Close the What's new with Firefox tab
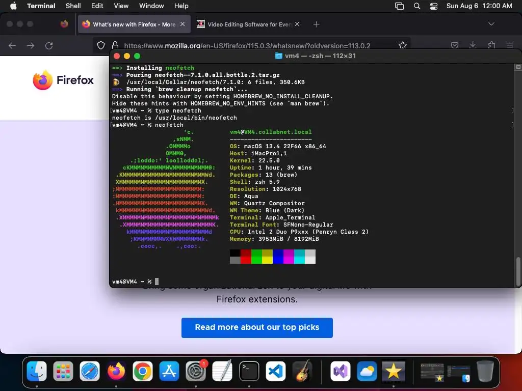The width and height of the screenshot is (522, 391). pyautogui.click(x=182, y=24)
